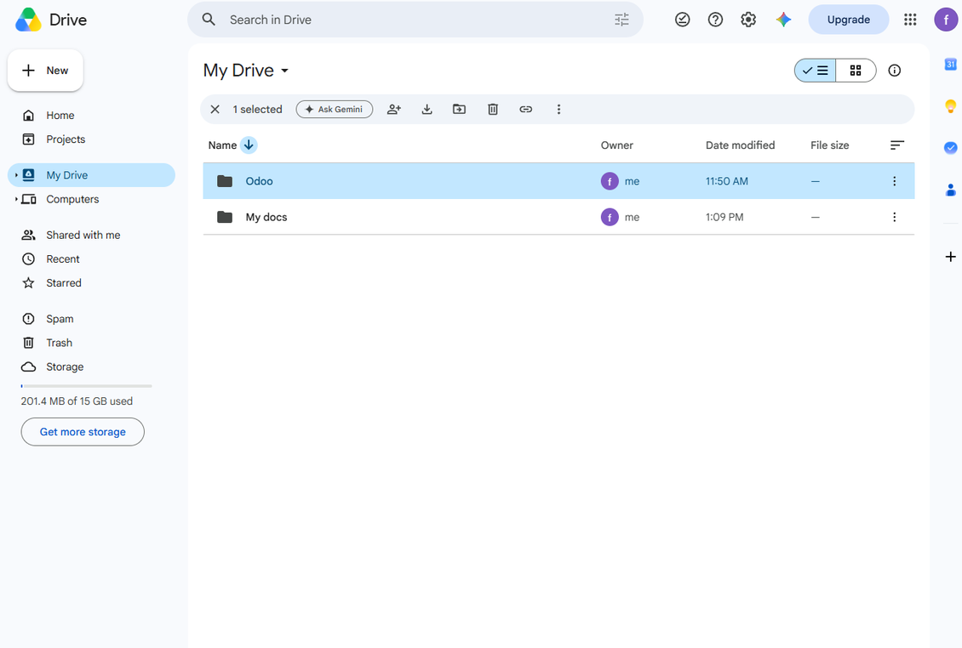
Task: Click the 1 selected label
Action: tap(257, 109)
